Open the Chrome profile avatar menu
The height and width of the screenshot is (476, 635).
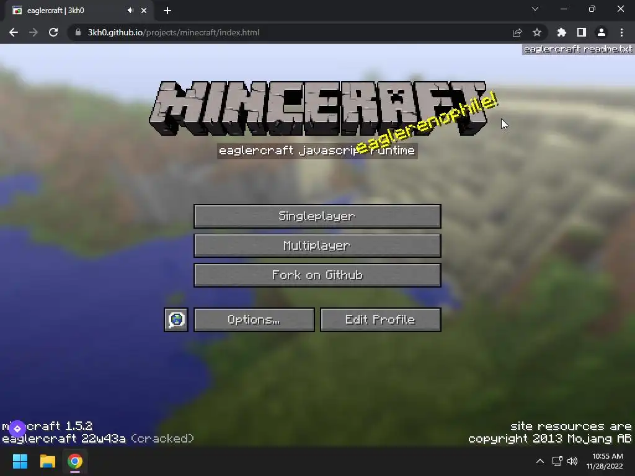point(602,32)
